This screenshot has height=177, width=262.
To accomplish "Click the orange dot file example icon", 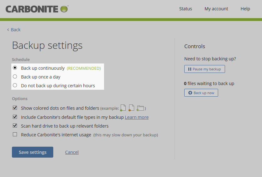I will pyautogui.click(x=132, y=108).
